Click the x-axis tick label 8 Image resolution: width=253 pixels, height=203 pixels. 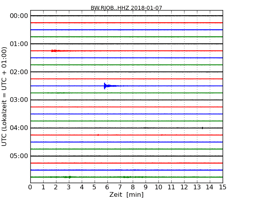click(133, 187)
